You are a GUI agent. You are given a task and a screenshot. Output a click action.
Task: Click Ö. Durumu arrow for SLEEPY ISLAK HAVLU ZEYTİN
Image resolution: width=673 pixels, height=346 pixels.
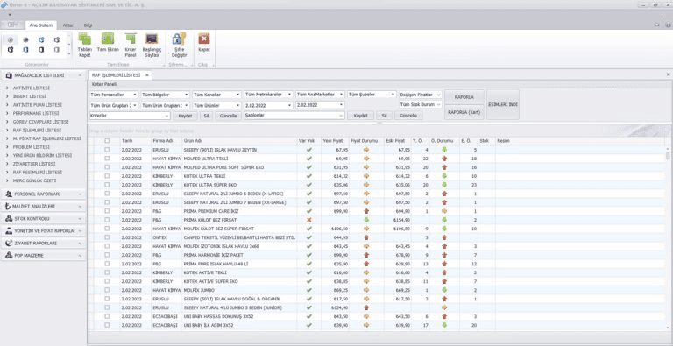pos(444,150)
